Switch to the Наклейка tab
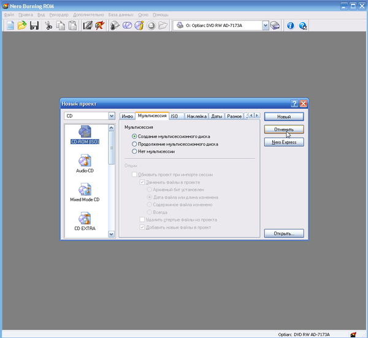Image resolution: width=368 pixels, height=338 pixels. pos(197,116)
